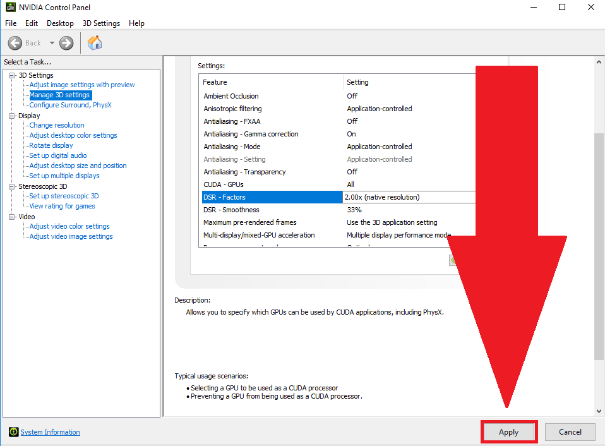Click the Feature column header

[272, 82]
